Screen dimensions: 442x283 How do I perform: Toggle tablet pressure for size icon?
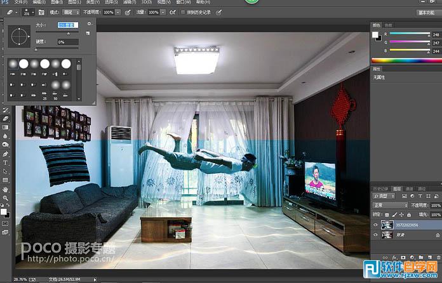(x=218, y=13)
